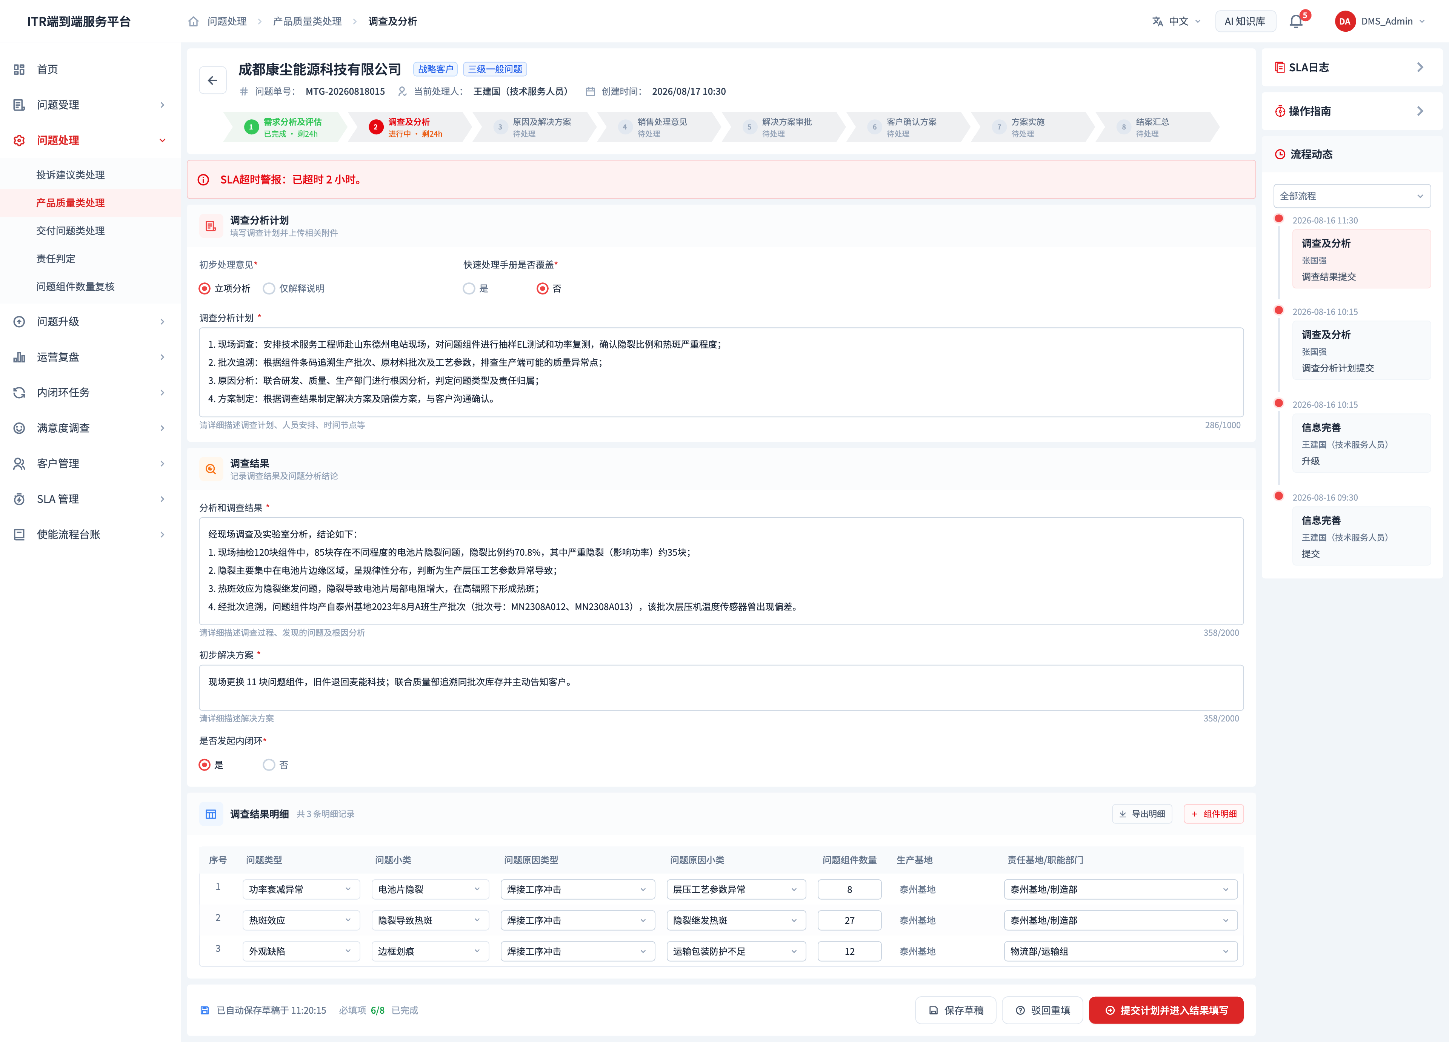Select 是 for 是否发起内闭环
This screenshot has height=1042, width=1449.
[x=205, y=765]
